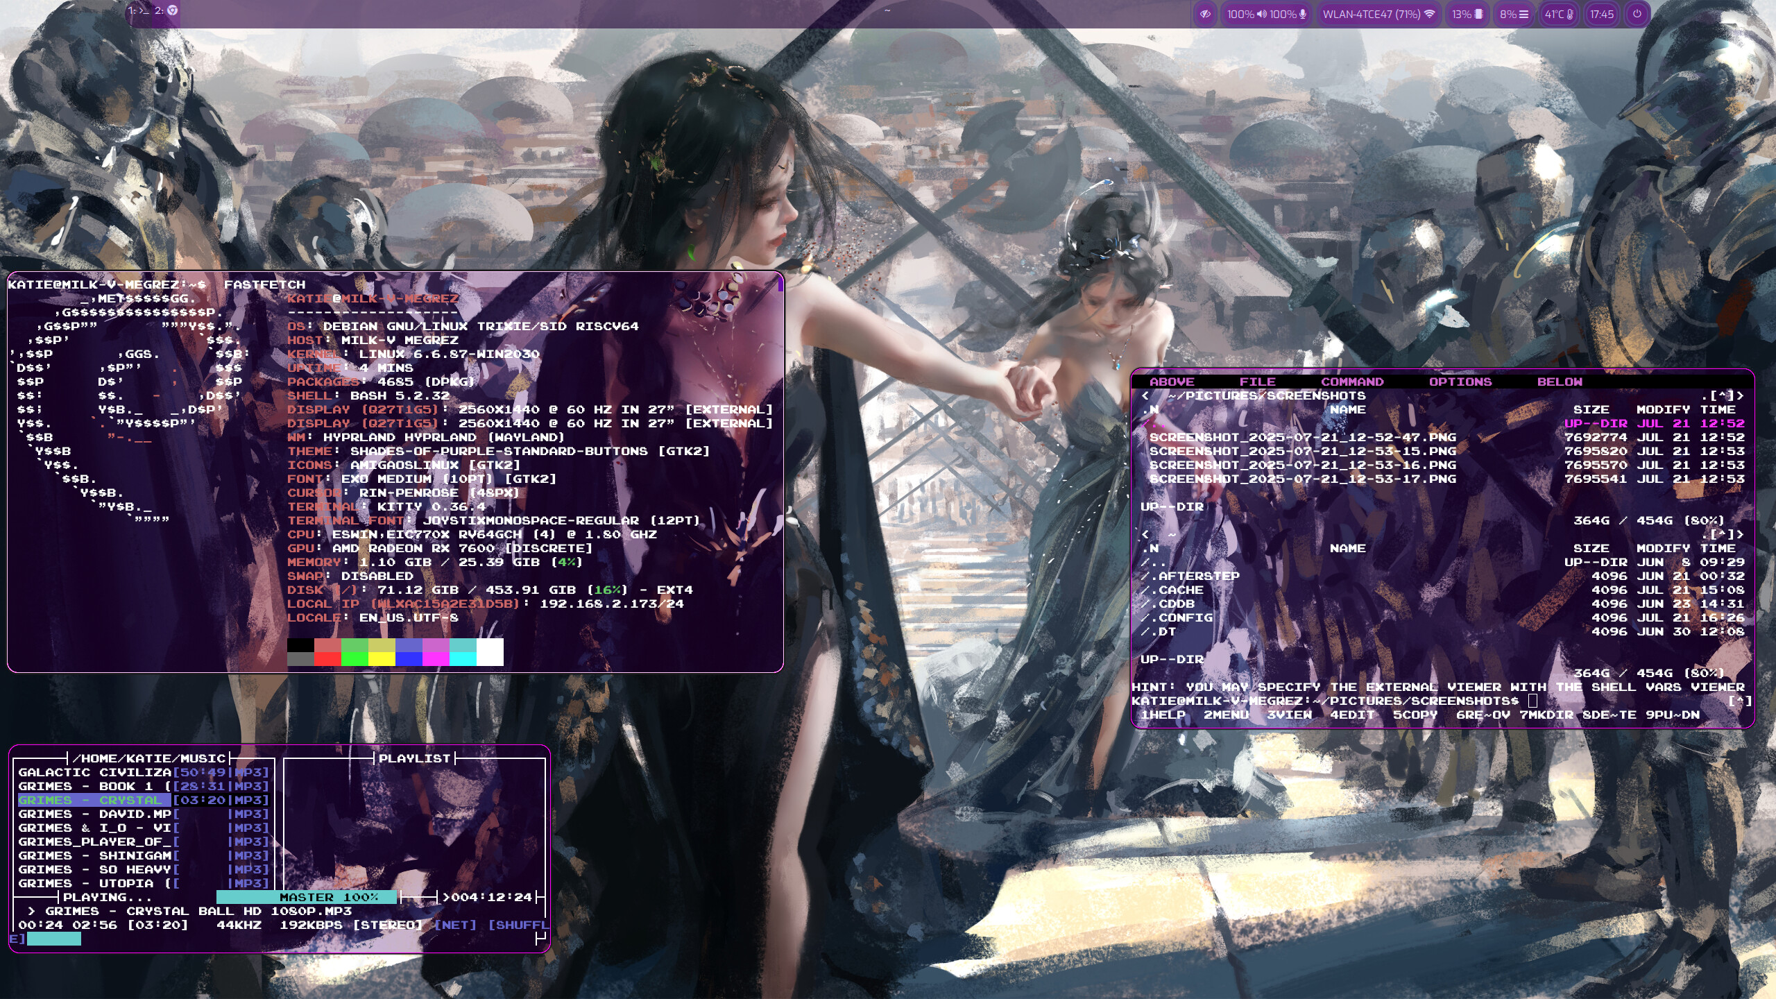Click the crossed-eye idle inhibitor icon
This screenshot has height=999, width=1776.
coord(1205,14)
